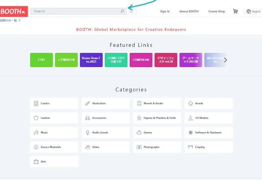Open the C103 featured link

point(42,60)
